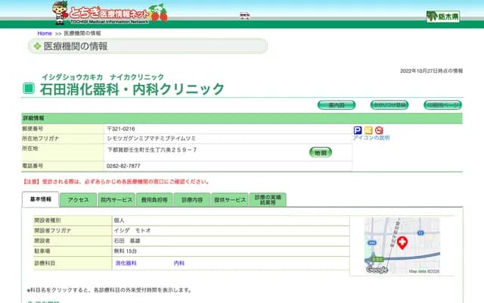Click the 栃木県 prefecture logo in header
Viewport: 484px width, 303px height.
(442, 16)
